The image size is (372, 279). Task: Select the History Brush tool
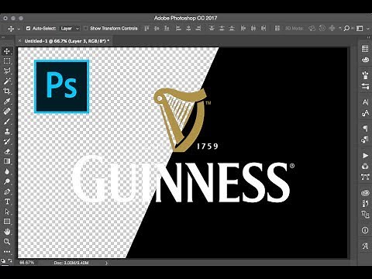7,141
